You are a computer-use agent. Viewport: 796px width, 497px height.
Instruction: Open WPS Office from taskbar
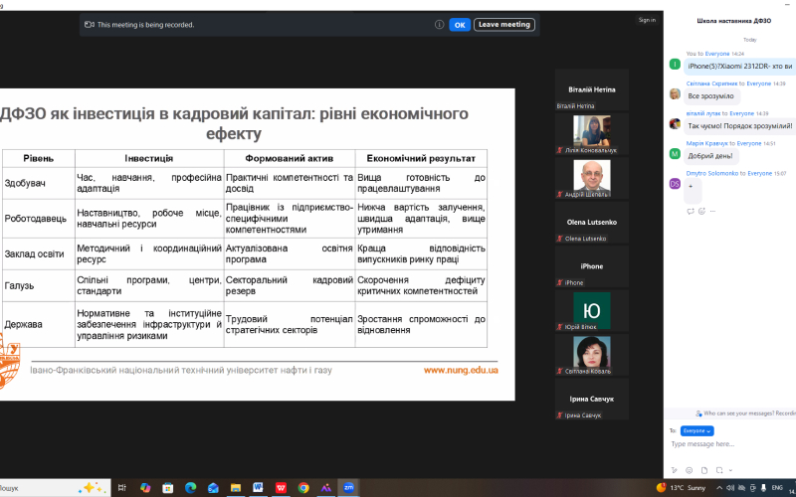pos(281,488)
